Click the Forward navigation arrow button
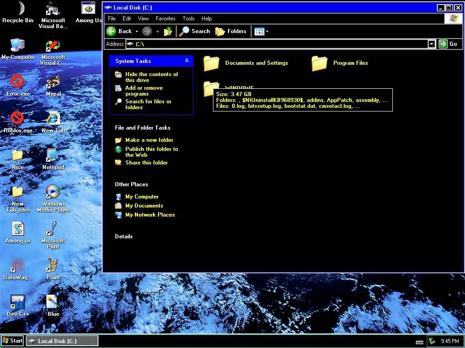This screenshot has width=465, height=348. 147,31
